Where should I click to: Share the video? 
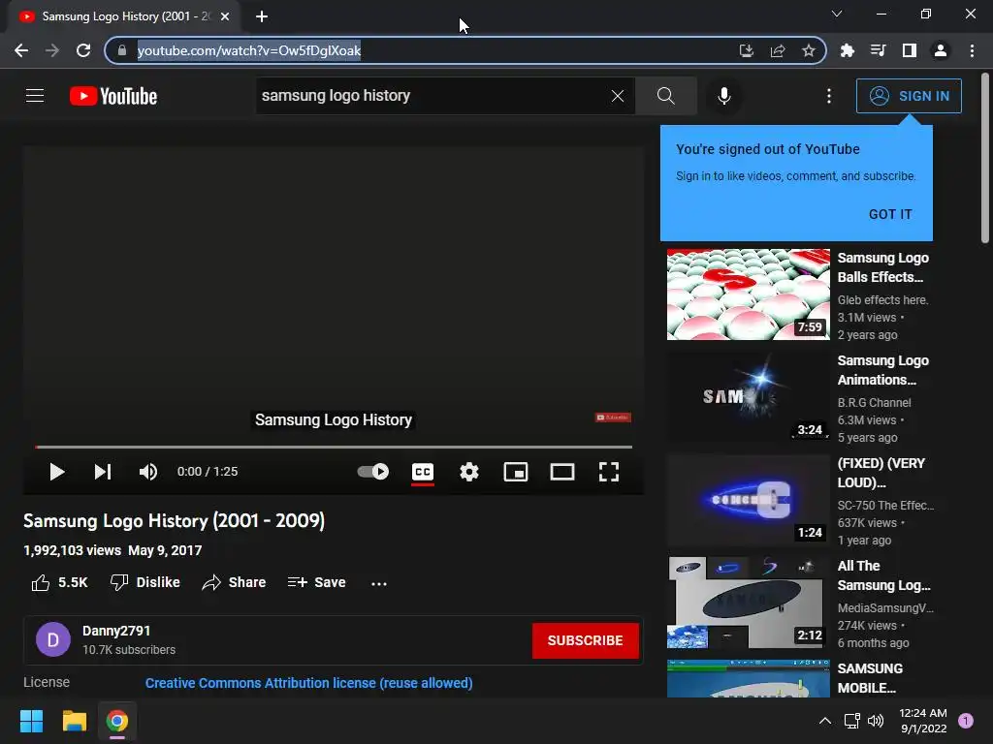tap(234, 582)
